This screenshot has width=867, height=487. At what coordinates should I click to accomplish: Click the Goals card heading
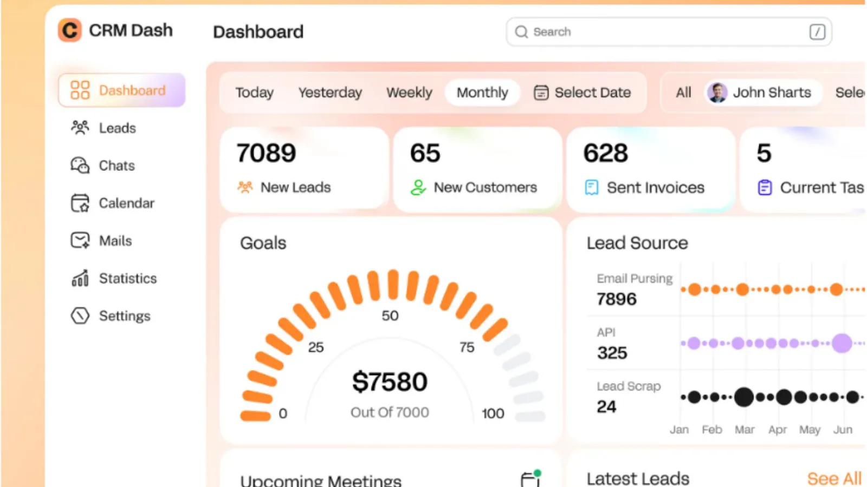click(263, 243)
